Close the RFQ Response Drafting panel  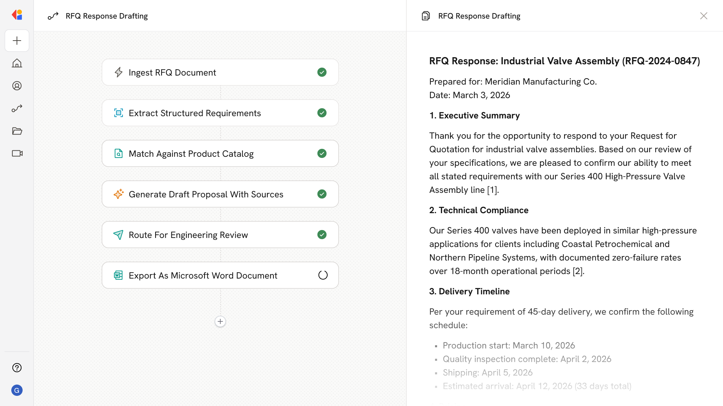pyautogui.click(x=703, y=16)
